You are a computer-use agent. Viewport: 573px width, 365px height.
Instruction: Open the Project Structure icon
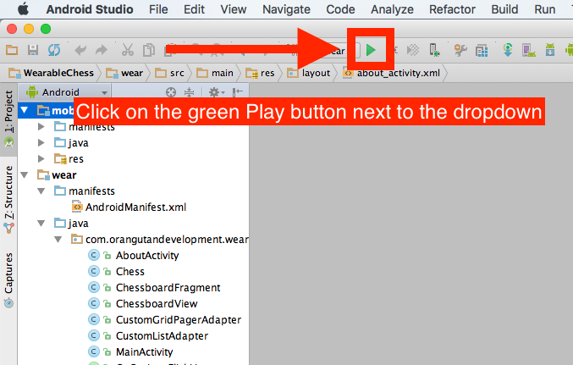tap(482, 51)
